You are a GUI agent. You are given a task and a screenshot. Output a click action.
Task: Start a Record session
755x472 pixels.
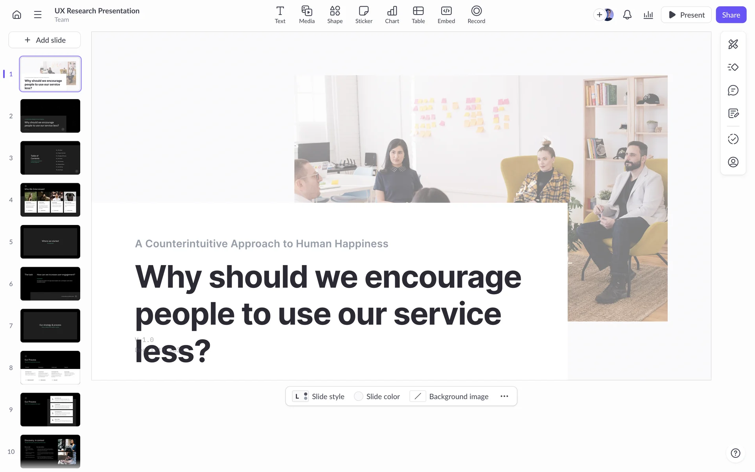coord(476,15)
